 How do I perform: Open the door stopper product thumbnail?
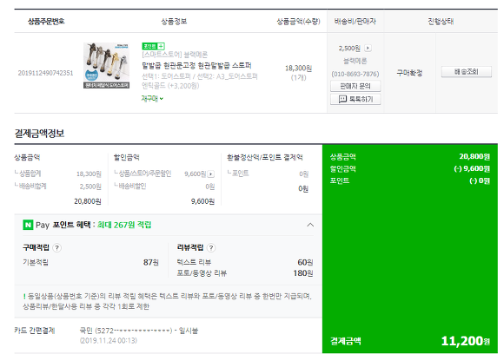(x=107, y=66)
